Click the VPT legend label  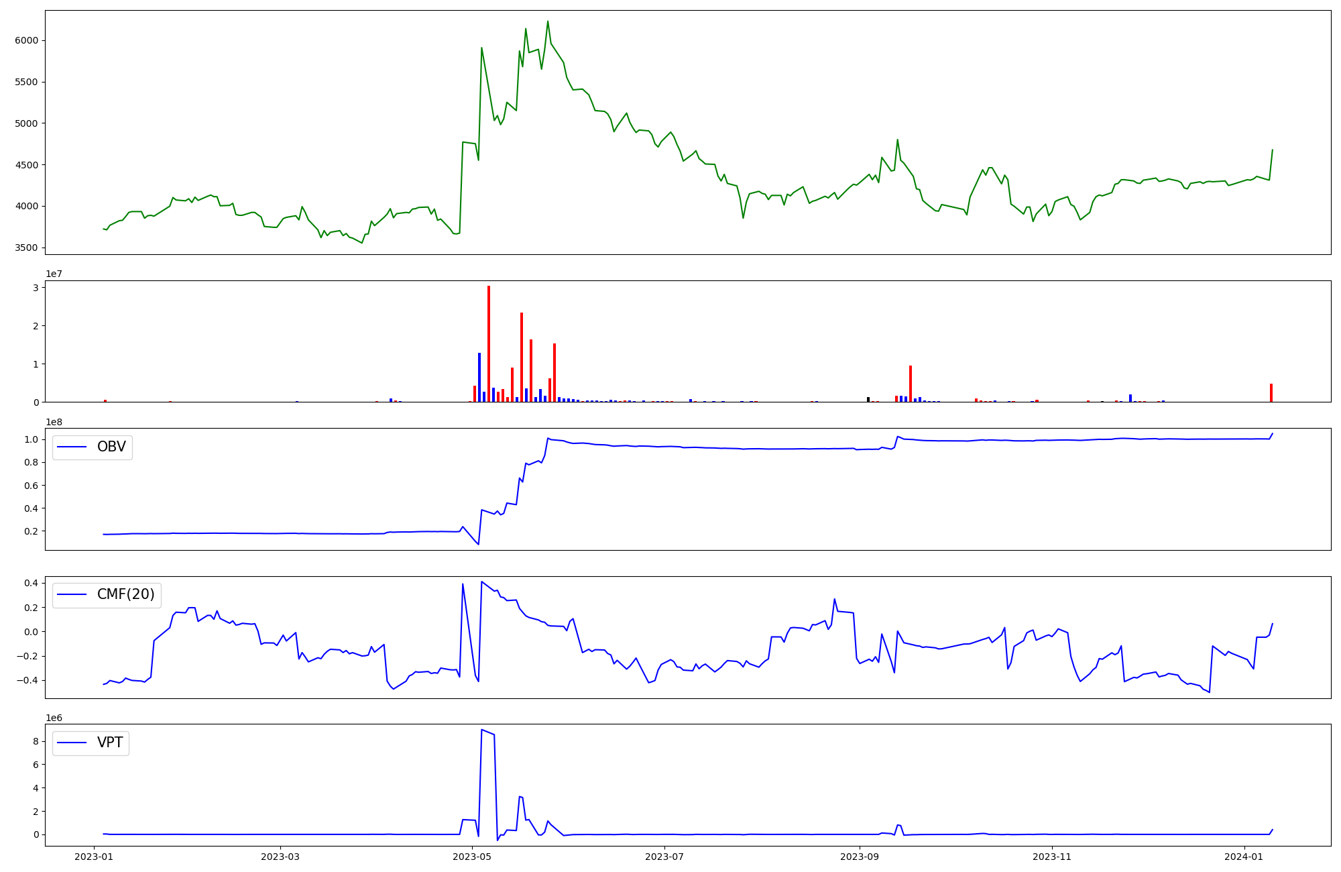[x=110, y=743]
